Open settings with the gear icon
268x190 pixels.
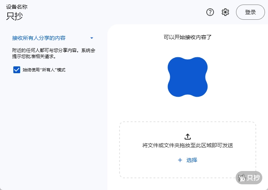[225, 12]
